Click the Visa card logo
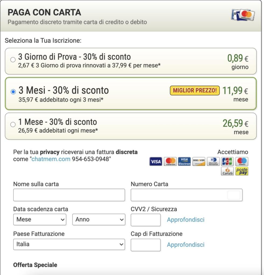 tap(156, 161)
